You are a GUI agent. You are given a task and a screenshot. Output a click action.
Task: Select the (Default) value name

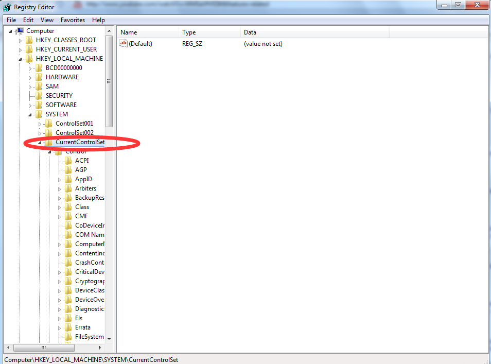pyautogui.click(x=141, y=44)
